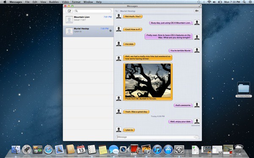This screenshot has width=254, height=158.
Task: Open iPhoto in the Dock
Action: click(146, 149)
